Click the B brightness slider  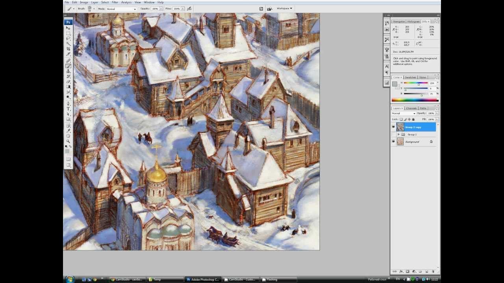(416, 94)
